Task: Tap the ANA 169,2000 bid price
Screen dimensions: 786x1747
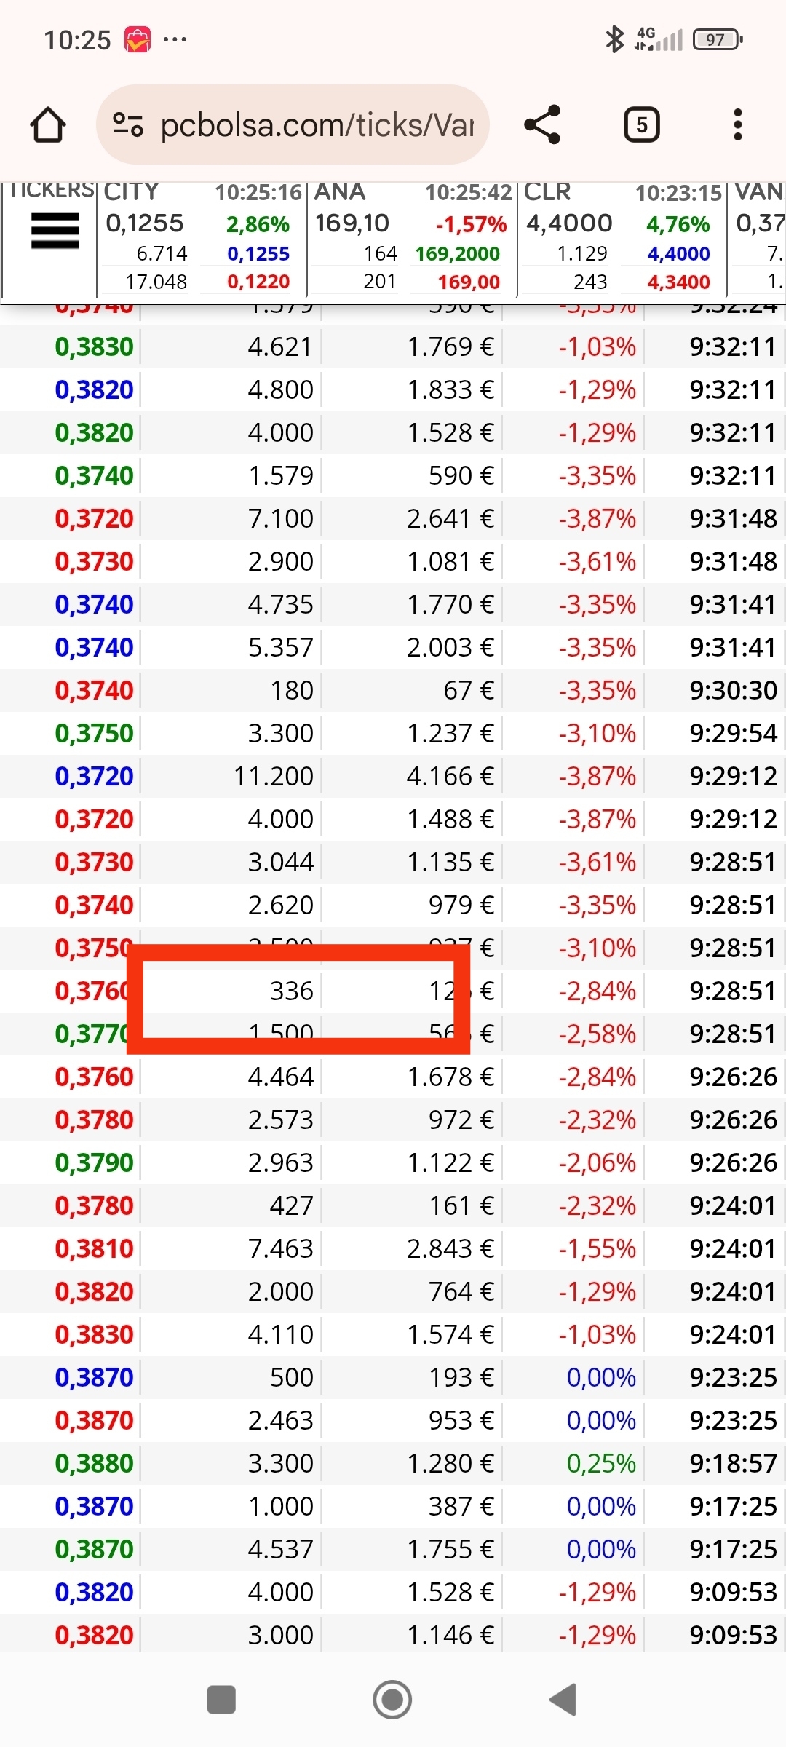Action: point(458,254)
